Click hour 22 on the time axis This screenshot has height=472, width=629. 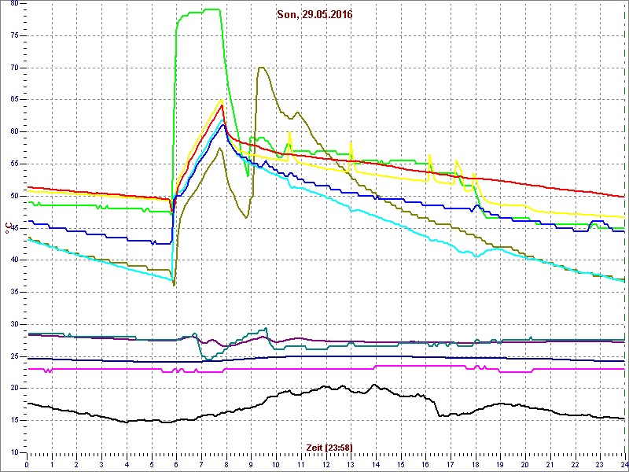coord(576,463)
